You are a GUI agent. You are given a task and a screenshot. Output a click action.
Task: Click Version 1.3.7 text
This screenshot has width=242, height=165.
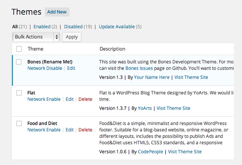point(113,108)
